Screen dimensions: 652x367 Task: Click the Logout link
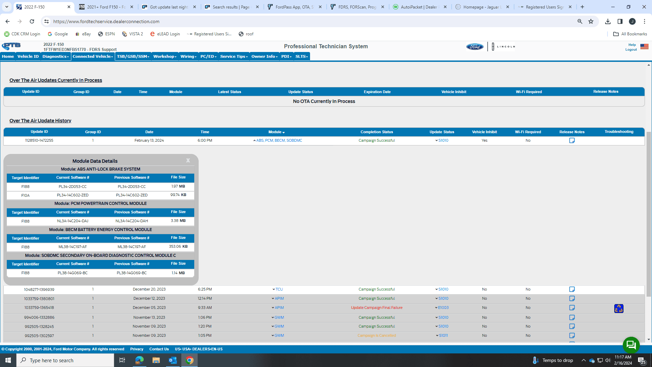pyautogui.click(x=631, y=50)
